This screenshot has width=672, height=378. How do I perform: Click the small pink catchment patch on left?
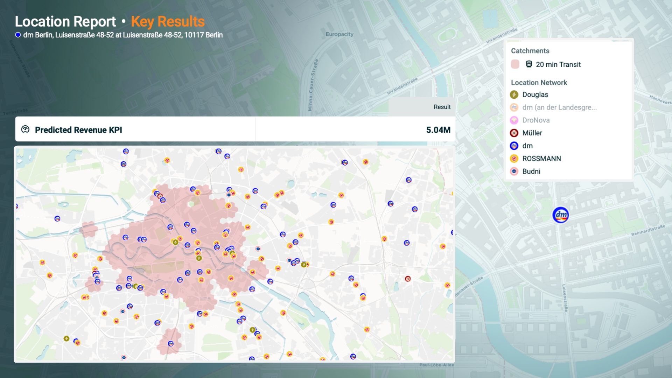click(88, 229)
